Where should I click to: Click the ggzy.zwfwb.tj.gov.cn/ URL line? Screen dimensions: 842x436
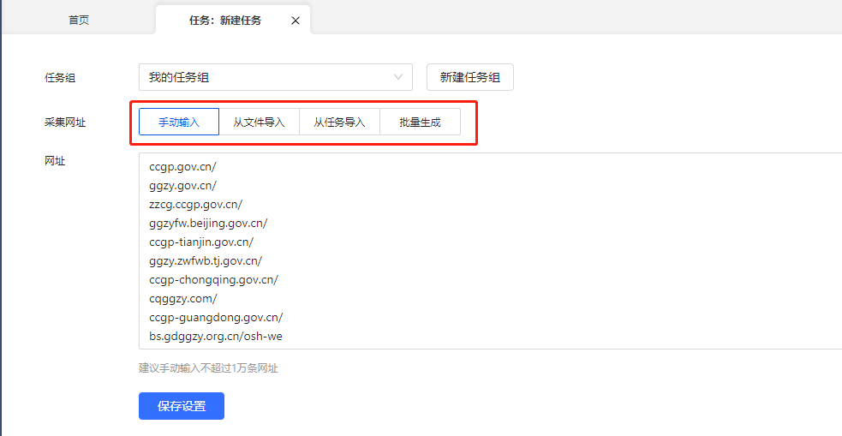pyautogui.click(x=206, y=261)
